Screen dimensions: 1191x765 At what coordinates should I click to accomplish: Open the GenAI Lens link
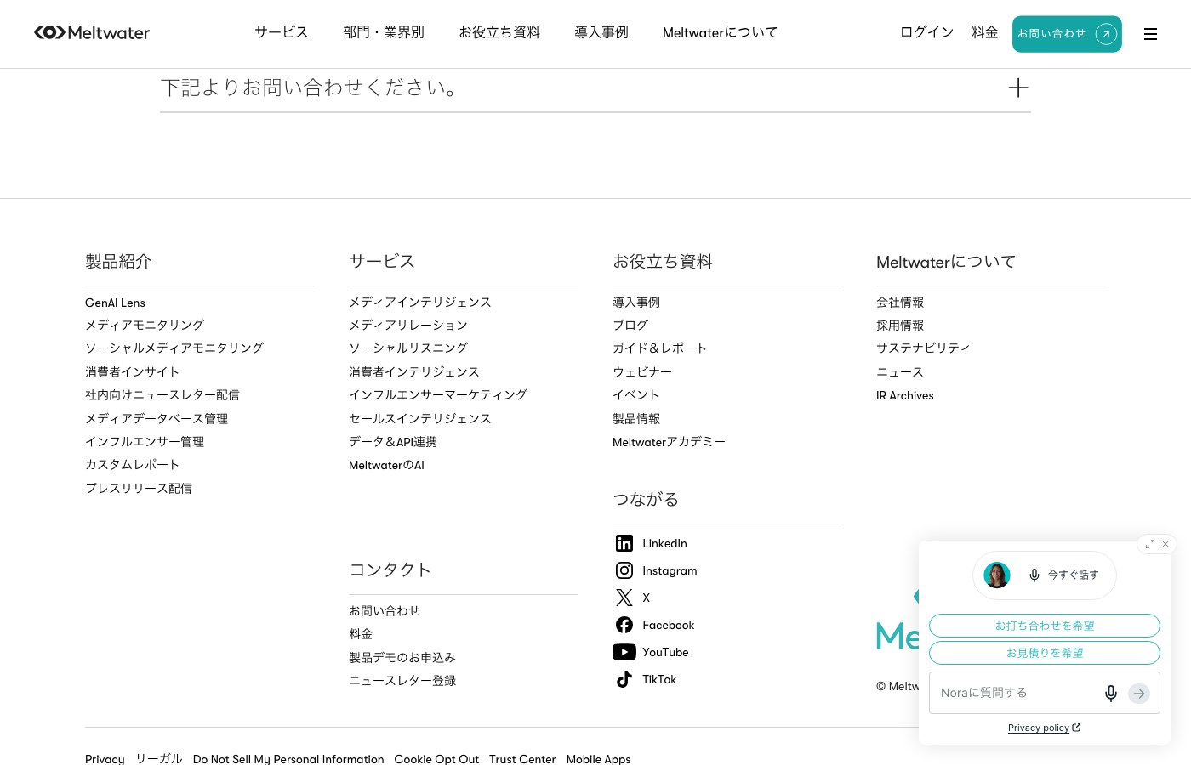coord(115,303)
